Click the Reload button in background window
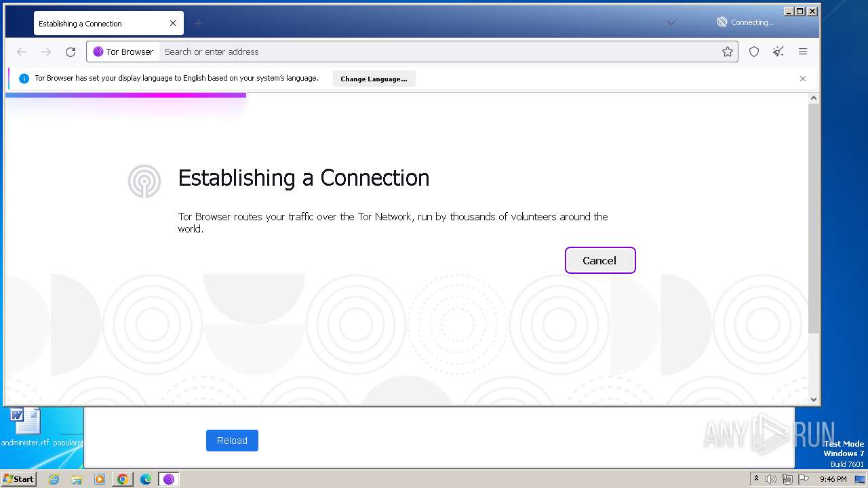 pos(232,441)
